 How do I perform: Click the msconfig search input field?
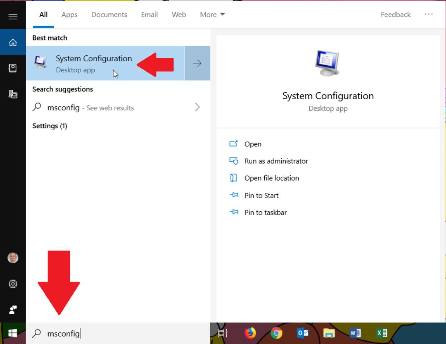[x=118, y=333]
